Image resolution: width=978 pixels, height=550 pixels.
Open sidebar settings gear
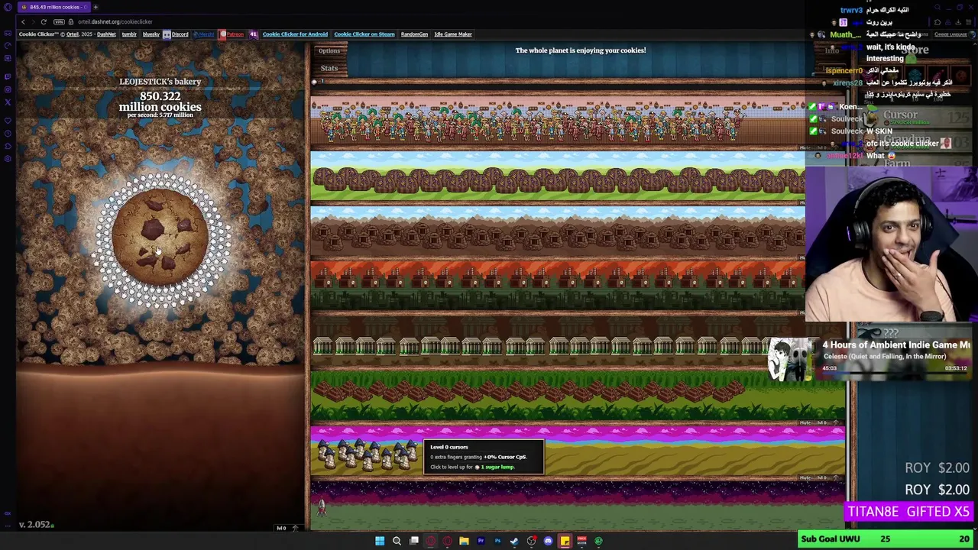pyautogui.click(x=8, y=158)
